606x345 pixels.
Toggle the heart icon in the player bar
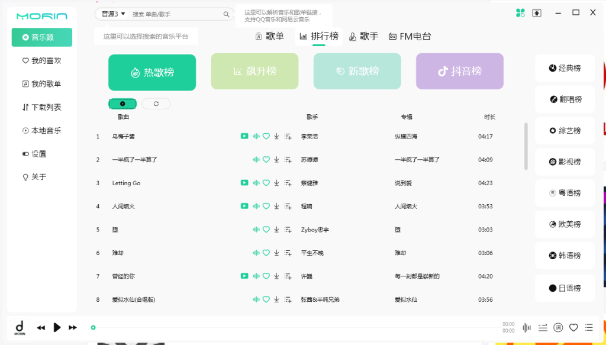click(573, 327)
